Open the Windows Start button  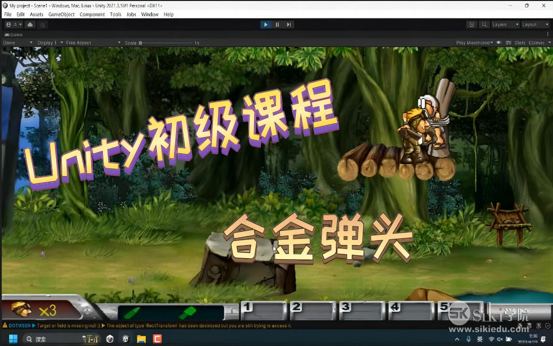pos(13,339)
